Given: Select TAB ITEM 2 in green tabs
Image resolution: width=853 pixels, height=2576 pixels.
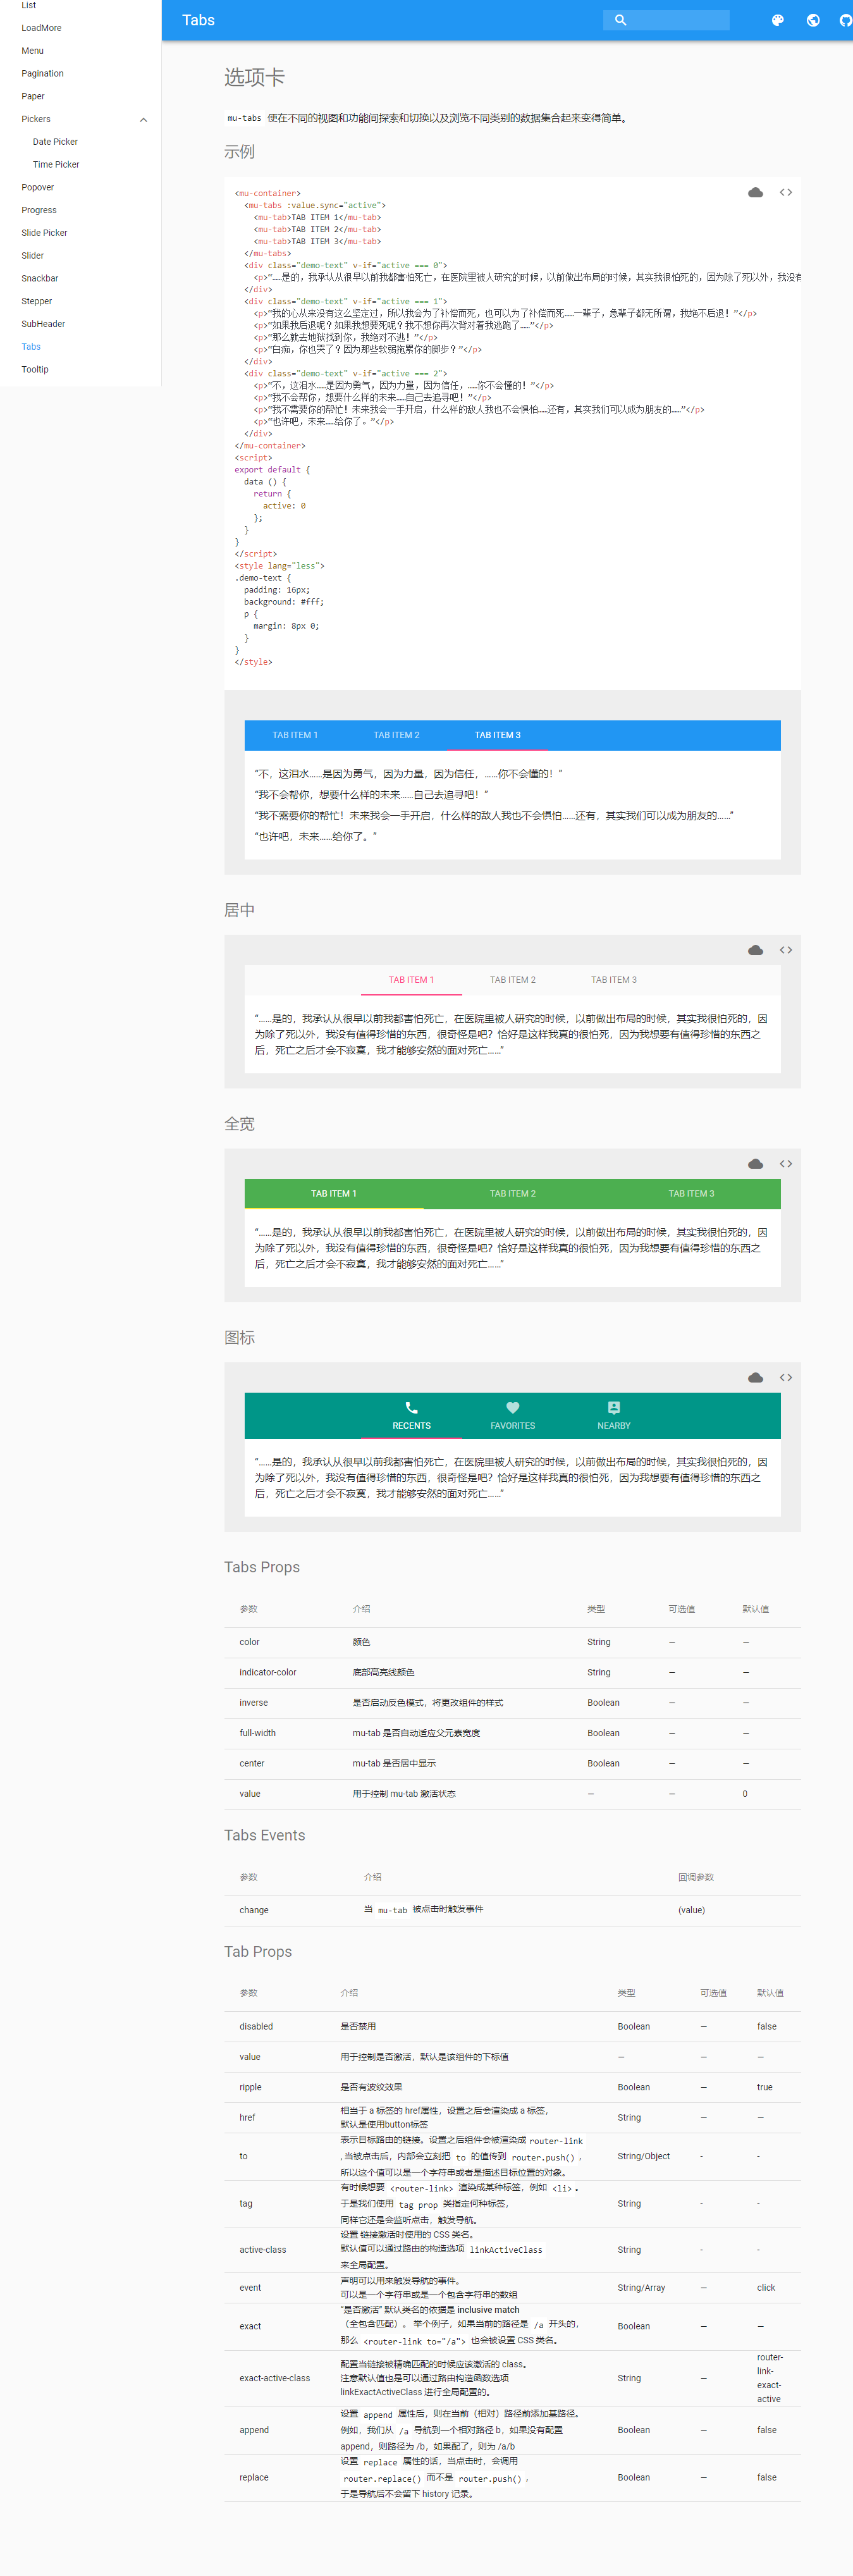Looking at the screenshot, I should coord(512,1194).
